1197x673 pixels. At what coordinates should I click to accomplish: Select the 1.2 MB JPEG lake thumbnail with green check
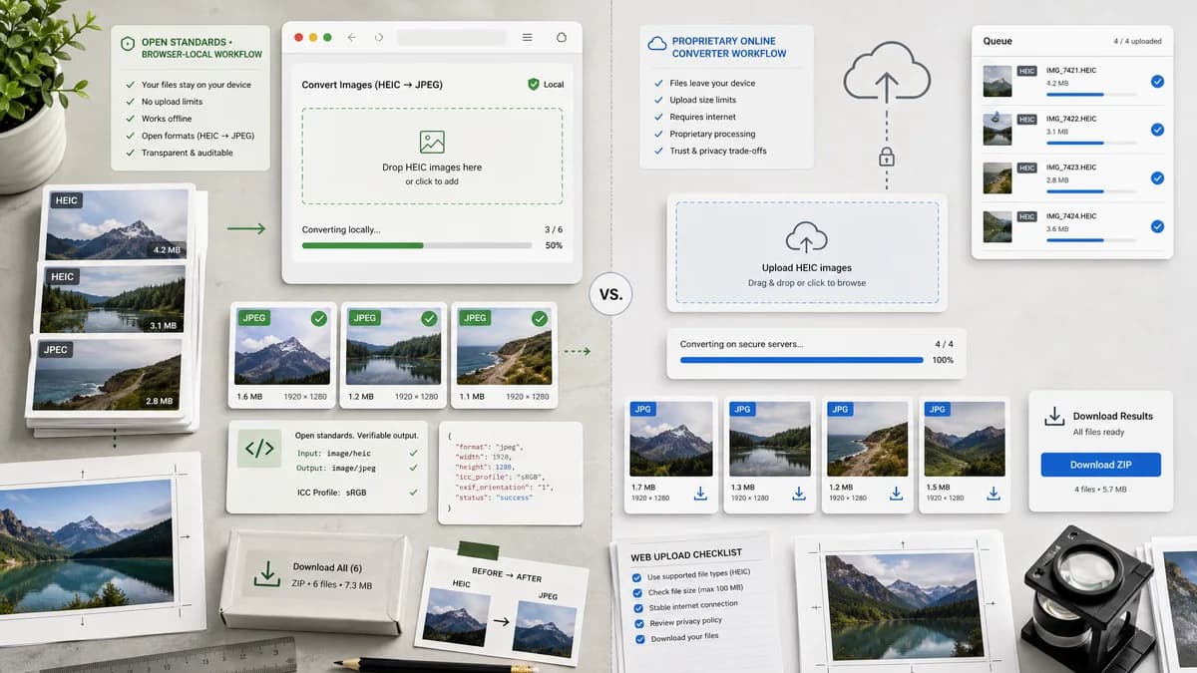394,347
